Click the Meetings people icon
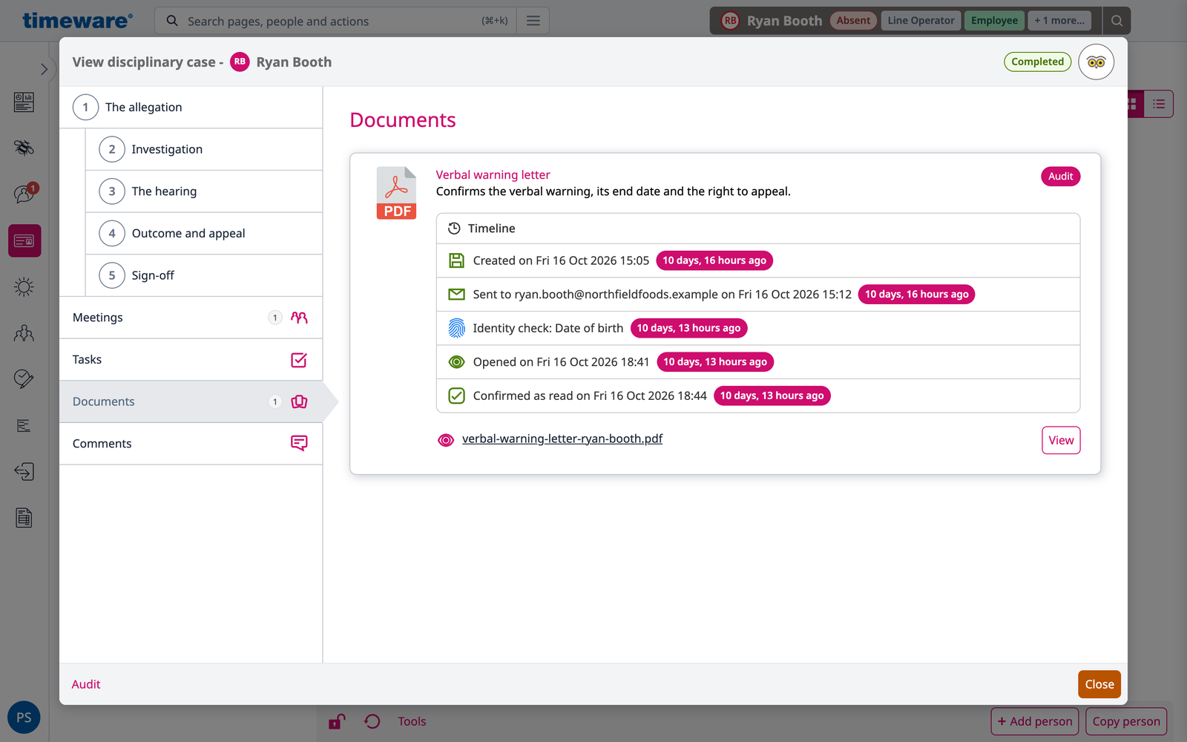Image resolution: width=1187 pixels, height=742 pixels. pyautogui.click(x=299, y=318)
